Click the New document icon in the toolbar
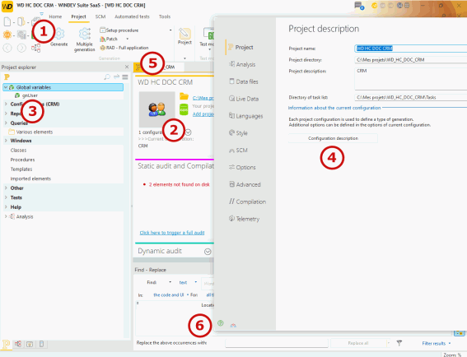 pos(7,21)
